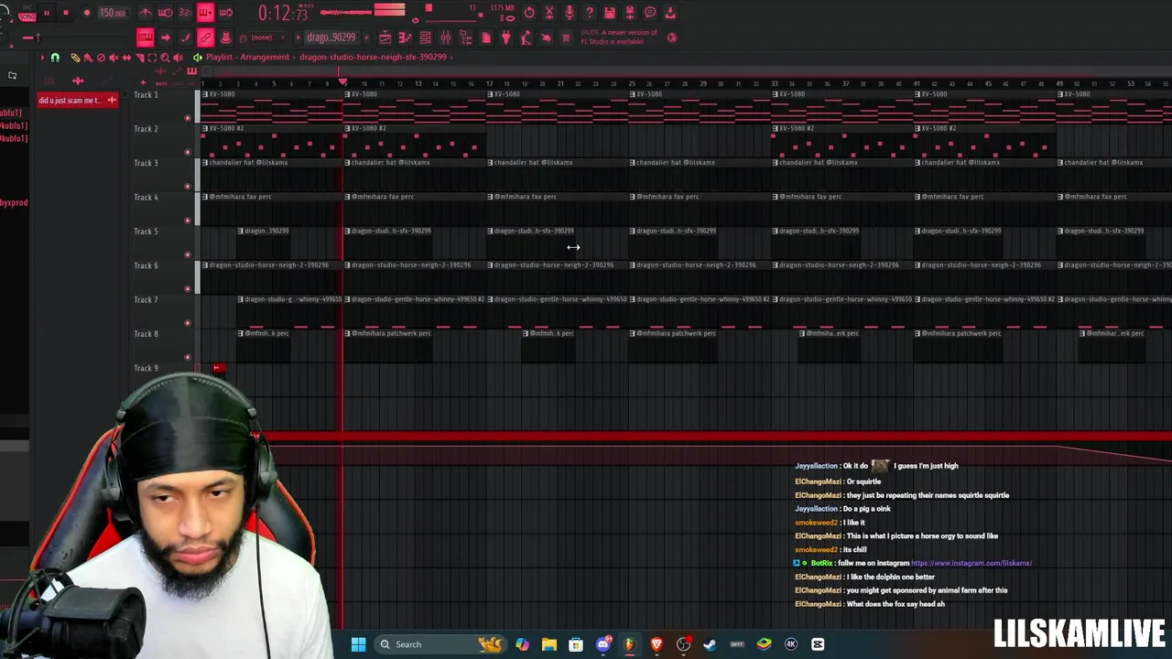This screenshot has height=659, width=1172.
Task: Switch the Pat/Song mode toggle
Action: click(x=27, y=13)
